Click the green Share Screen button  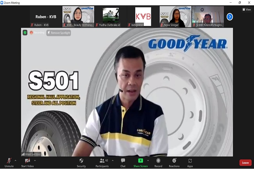point(140,163)
